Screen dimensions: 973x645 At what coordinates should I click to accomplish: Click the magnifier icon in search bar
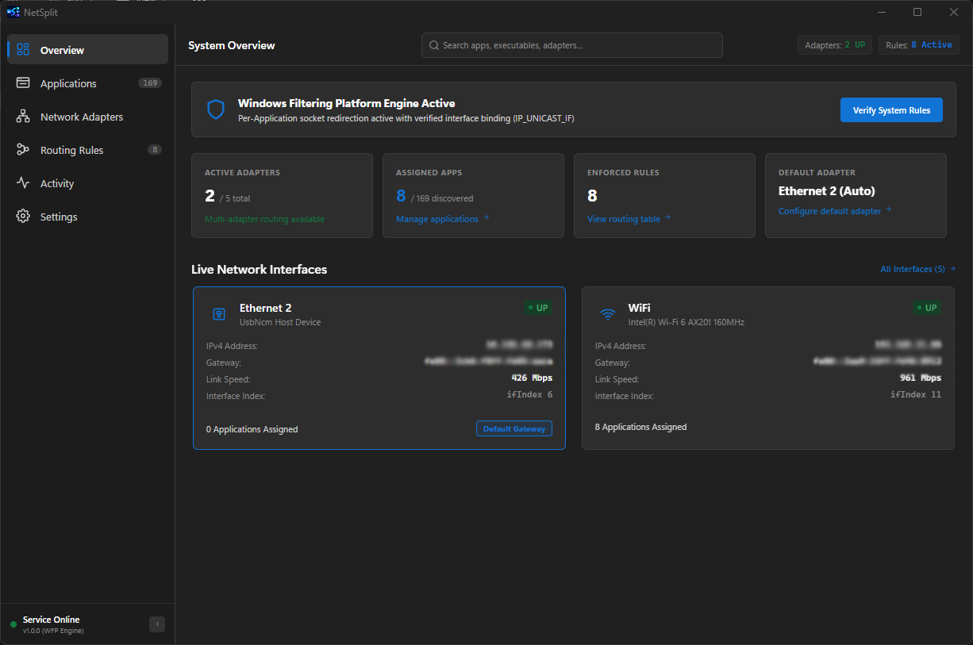point(434,45)
